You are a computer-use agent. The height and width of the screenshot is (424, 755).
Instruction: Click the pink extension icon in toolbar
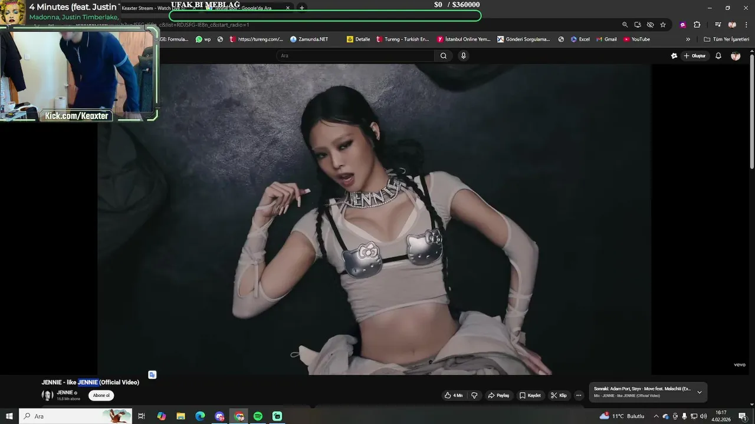click(682, 25)
